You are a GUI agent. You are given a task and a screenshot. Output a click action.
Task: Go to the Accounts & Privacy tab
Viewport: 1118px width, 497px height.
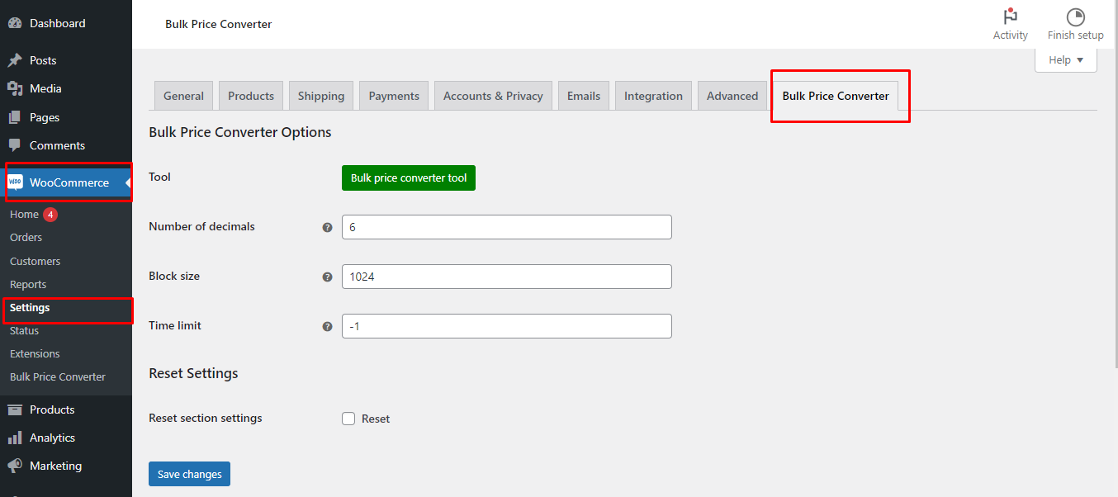click(x=493, y=96)
